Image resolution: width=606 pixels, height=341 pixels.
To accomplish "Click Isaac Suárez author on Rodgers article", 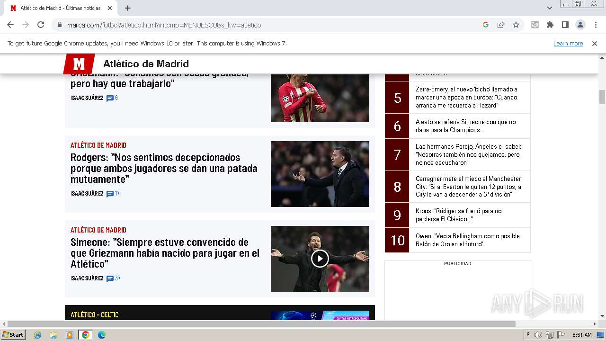I will (x=87, y=194).
